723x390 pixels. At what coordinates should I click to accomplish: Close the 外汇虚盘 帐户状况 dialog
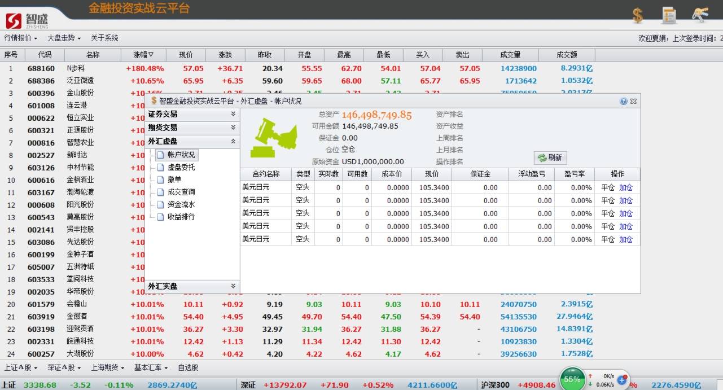[x=633, y=101]
